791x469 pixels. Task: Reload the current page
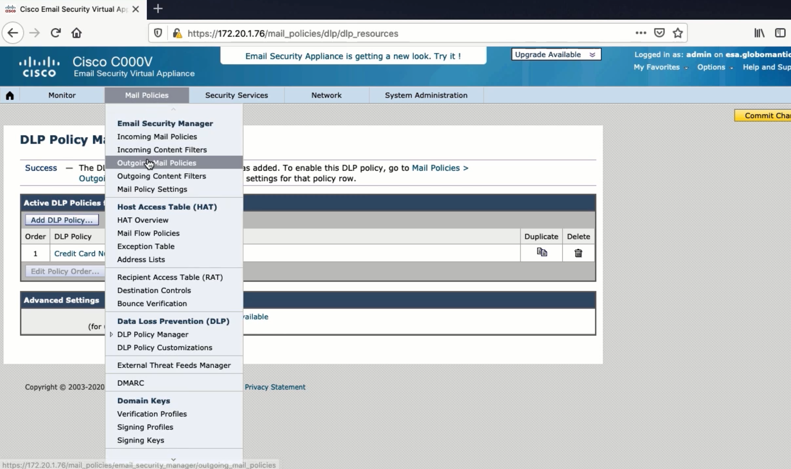pos(56,33)
